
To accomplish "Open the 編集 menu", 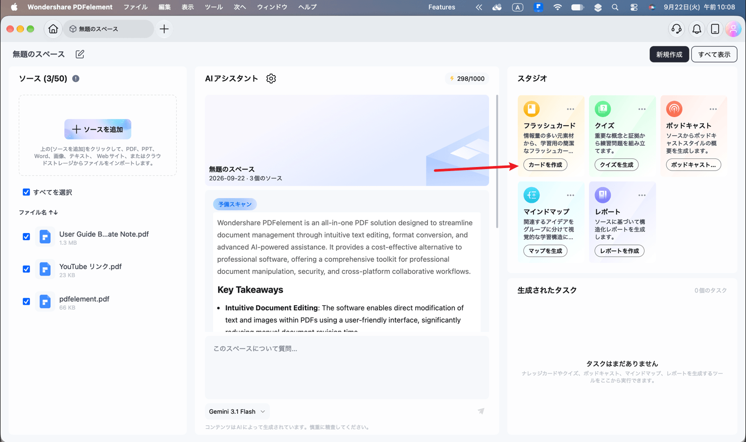I will (165, 7).
